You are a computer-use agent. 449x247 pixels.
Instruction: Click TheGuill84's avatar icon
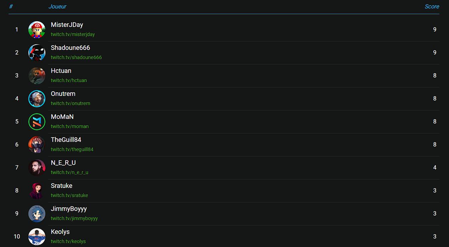[37, 145]
